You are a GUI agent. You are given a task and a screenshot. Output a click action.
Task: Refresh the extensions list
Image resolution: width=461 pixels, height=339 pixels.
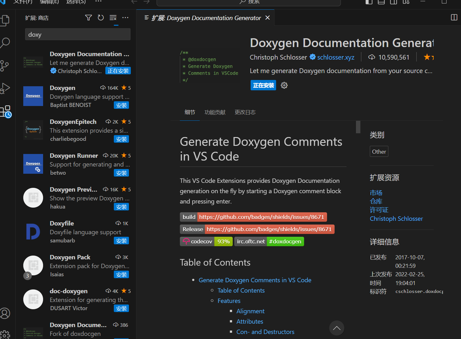point(101,18)
